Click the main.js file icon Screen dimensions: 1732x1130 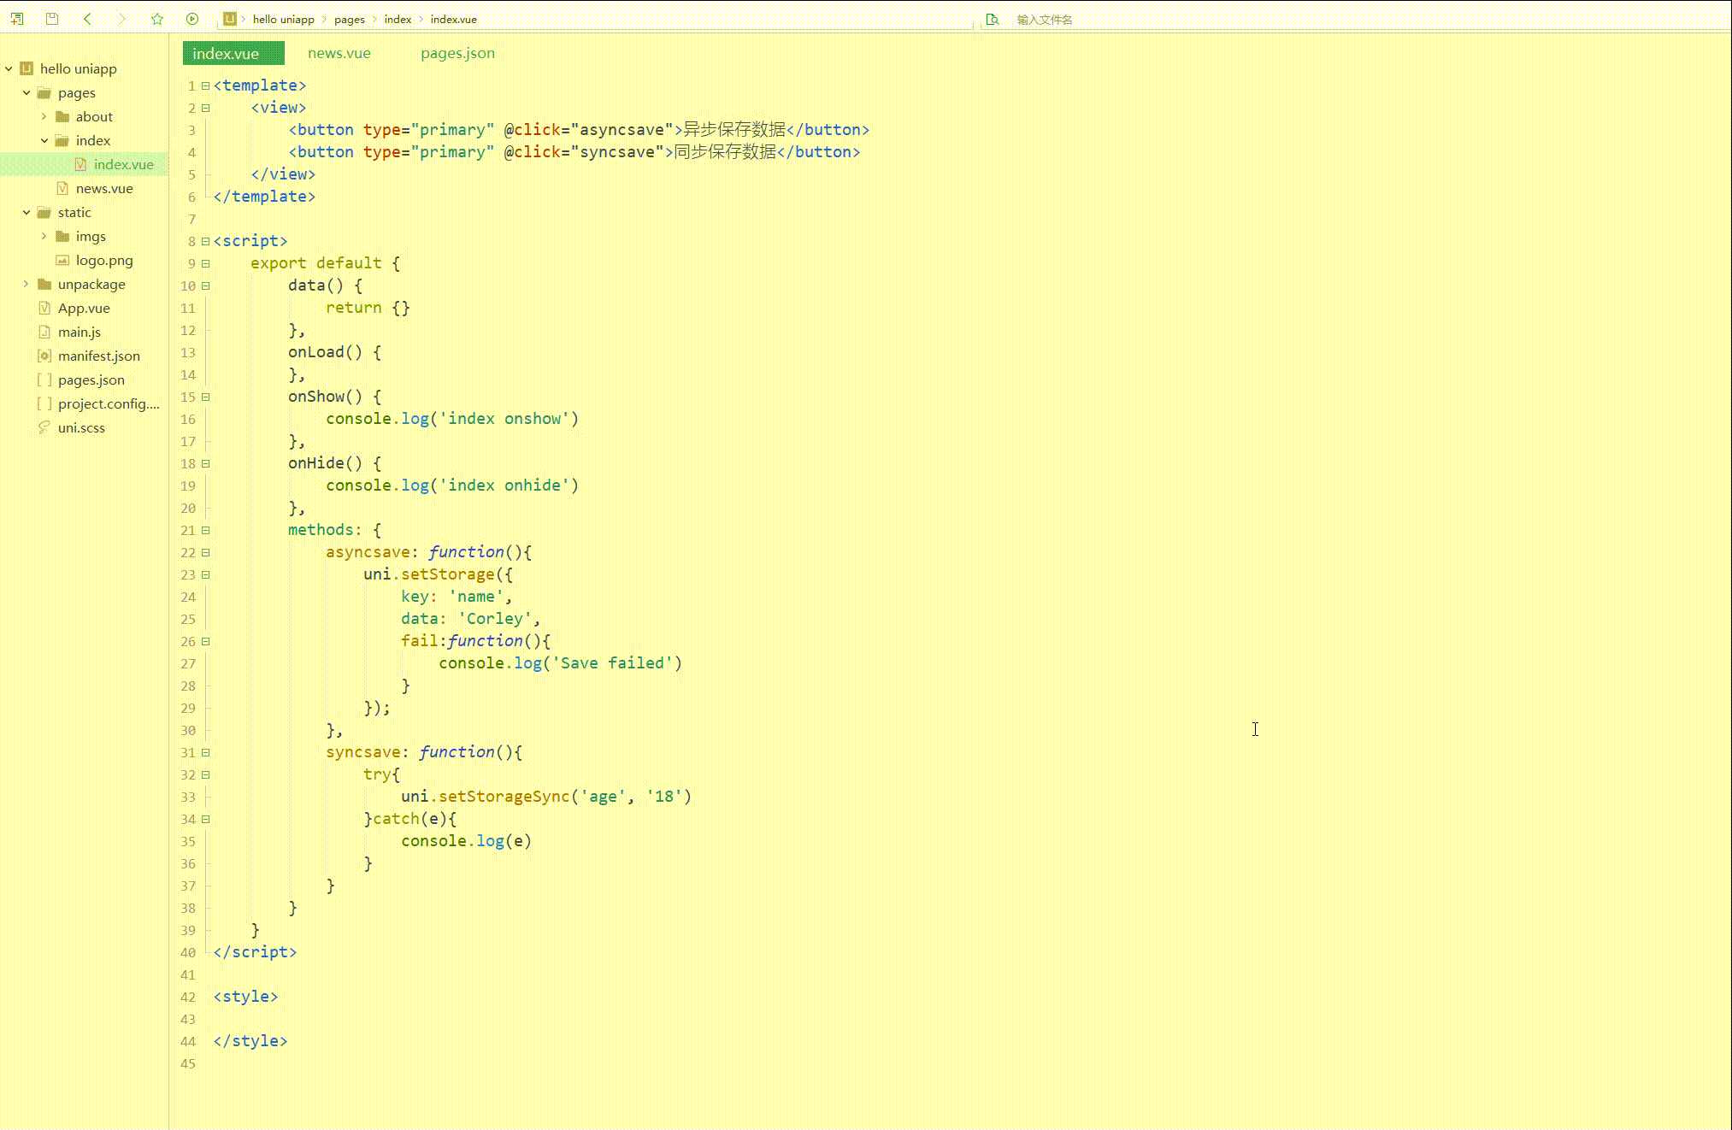click(44, 332)
